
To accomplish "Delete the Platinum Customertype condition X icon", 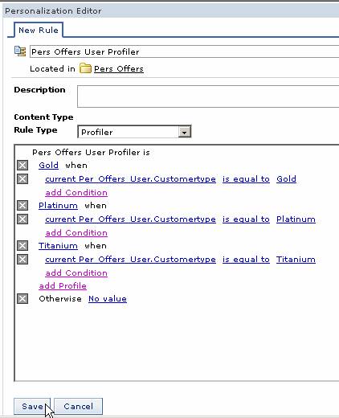I will pyautogui.click(x=22, y=219).
